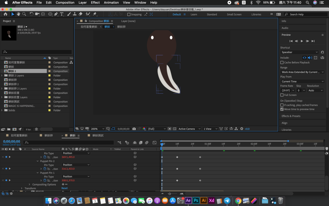This screenshot has height=206, width=329.
Task: Play the preview
Action: coord(302,41)
